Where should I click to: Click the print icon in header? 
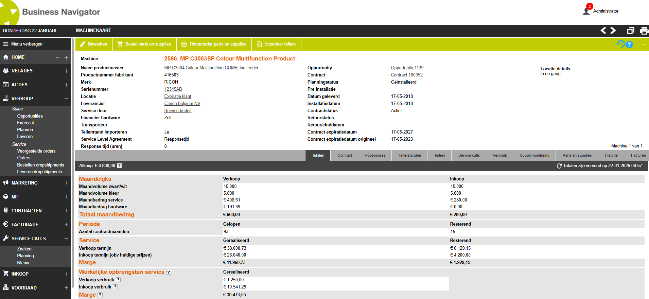[644, 31]
